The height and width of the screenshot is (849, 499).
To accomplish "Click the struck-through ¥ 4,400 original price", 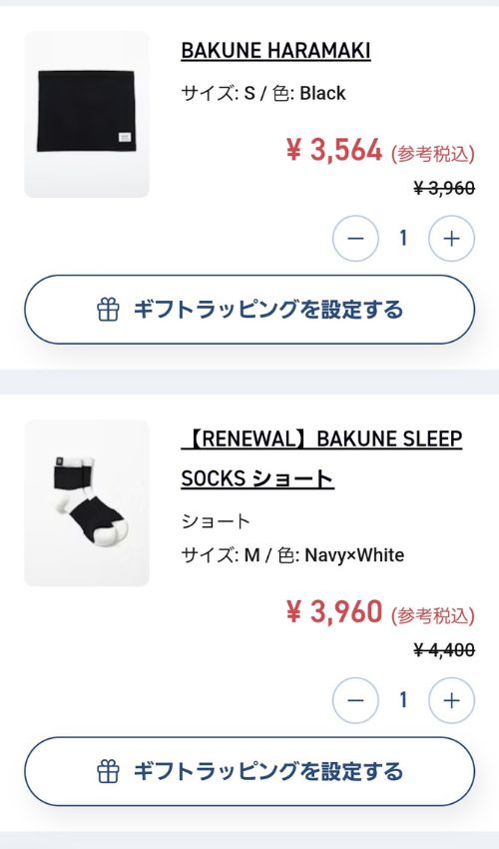I will click(444, 650).
